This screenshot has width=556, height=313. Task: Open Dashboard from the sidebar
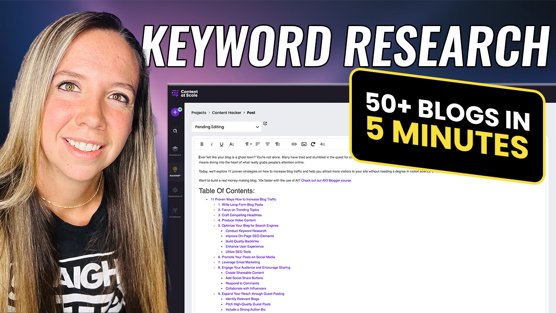pyautogui.click(x=175, y=151)
